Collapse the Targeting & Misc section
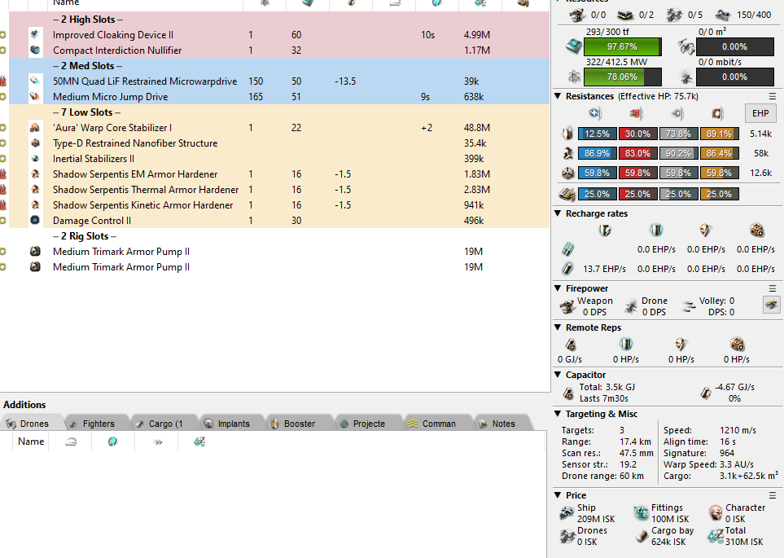This screenshot has height=558, width=784. [558, 414]
